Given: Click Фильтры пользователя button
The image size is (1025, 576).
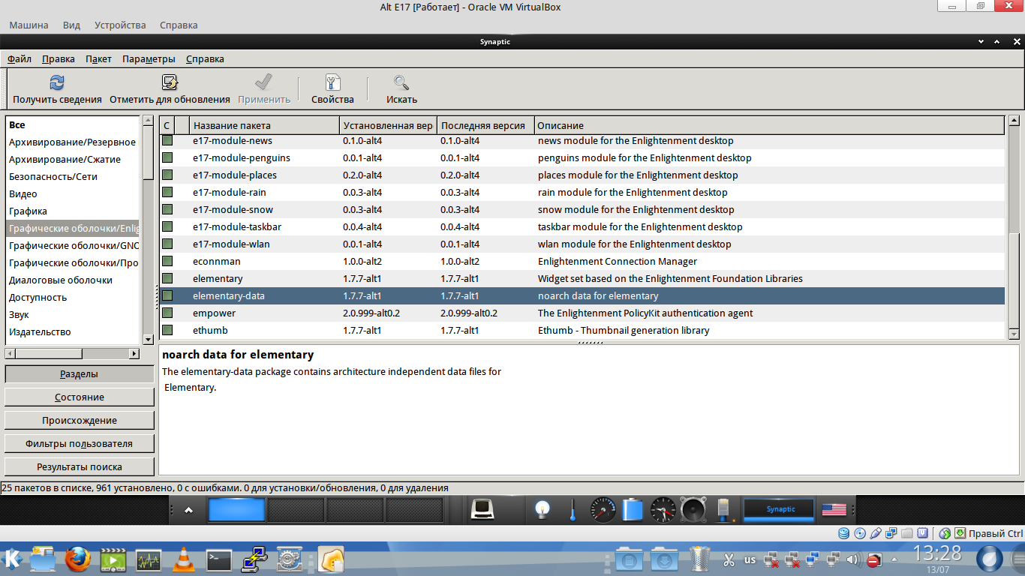Looking at the screenshot, I should (x=80, y=444).
